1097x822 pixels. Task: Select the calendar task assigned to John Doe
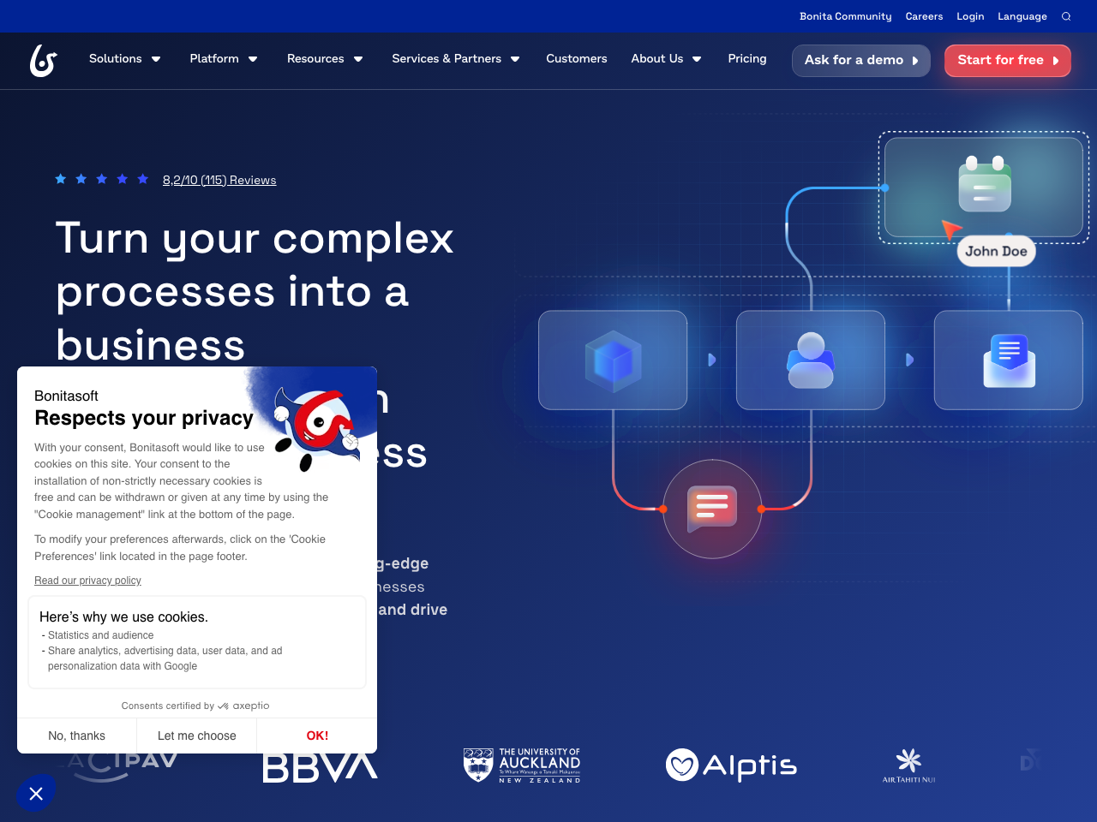(983, 185)
